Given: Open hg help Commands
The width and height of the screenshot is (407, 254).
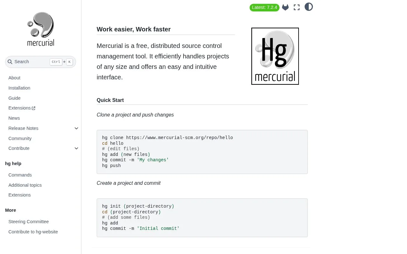Looking at the screenshot, I should (20, 175).
